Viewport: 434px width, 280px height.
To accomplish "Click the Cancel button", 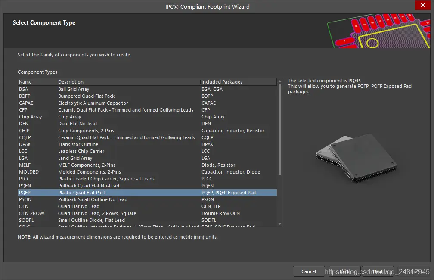I will click(x=309, y=271).
